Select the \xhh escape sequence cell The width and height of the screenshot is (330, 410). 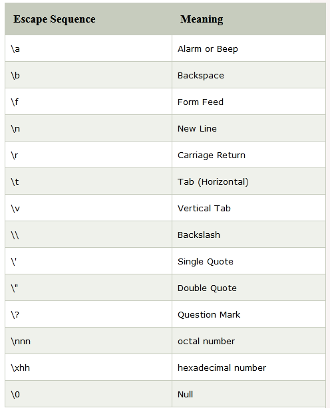click(x=88, y=367)
